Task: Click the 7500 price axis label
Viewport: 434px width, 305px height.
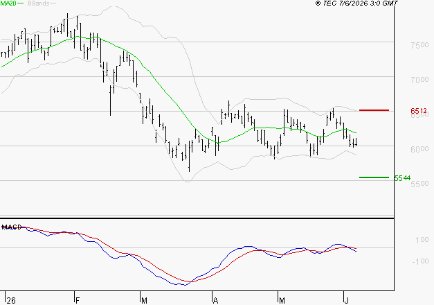Action: pos(419,45)
